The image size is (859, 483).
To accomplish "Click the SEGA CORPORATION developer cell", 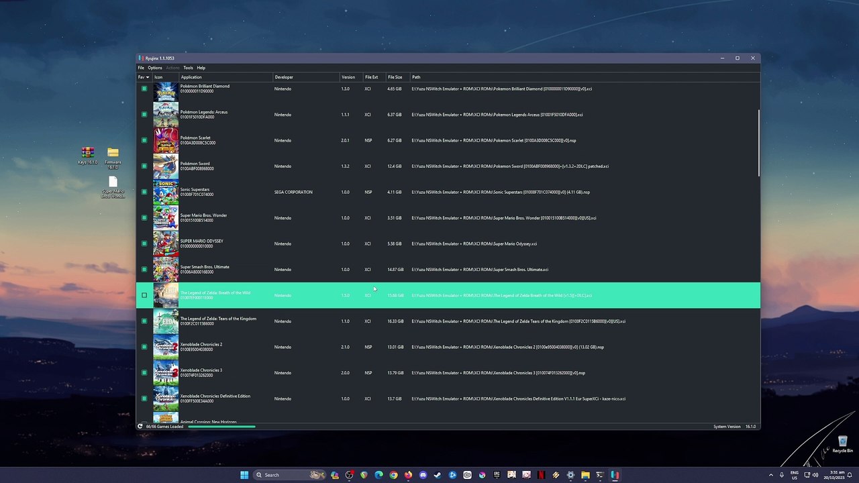I will (293, 192).
